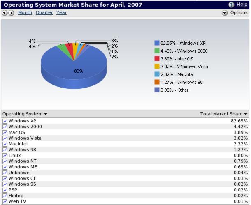The height and width of the screenshot is (205, 251).
Task: Open the Help question mark icon
Action: coord(231,5)
